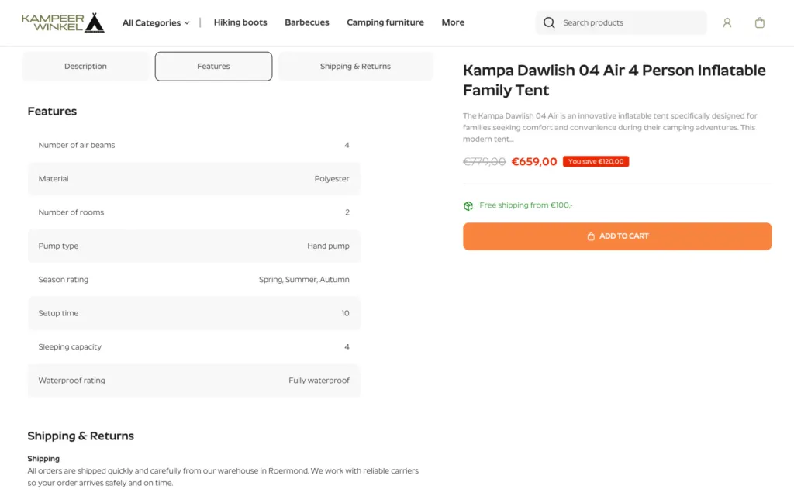Focus the Search products field
The image size is (794, 496).
coord(621,22)
